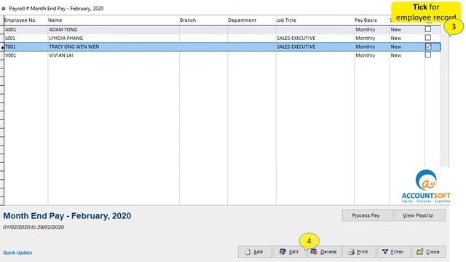Screen dimensions: 466x262
Task: Click SALES EXECUTIVE in LYHDIA PHANG row
Action: (x=296, y=39)
